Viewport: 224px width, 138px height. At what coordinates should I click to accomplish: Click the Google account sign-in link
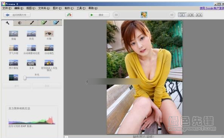point(212,8)
